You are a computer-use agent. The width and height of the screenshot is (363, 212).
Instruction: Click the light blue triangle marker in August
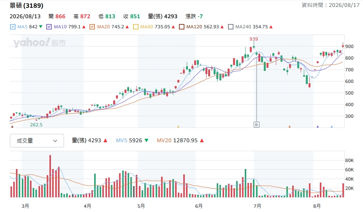332,126
